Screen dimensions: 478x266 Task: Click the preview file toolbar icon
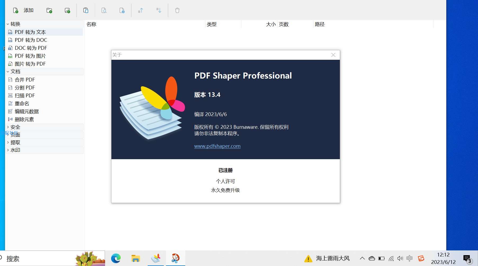(104, 10)
